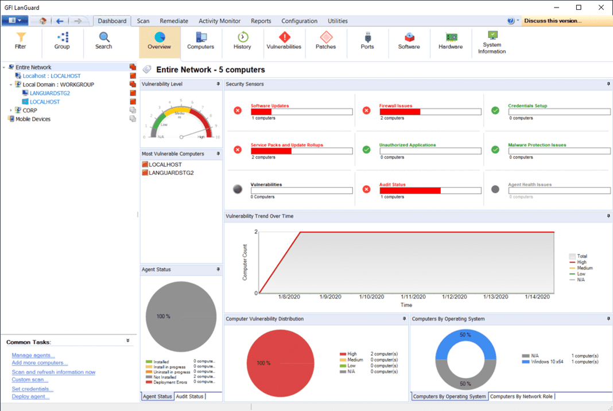The width and height of the screenshot is (613, 411).
Task: Collapse the Entire Network tree node
Action: click(5, 67)
